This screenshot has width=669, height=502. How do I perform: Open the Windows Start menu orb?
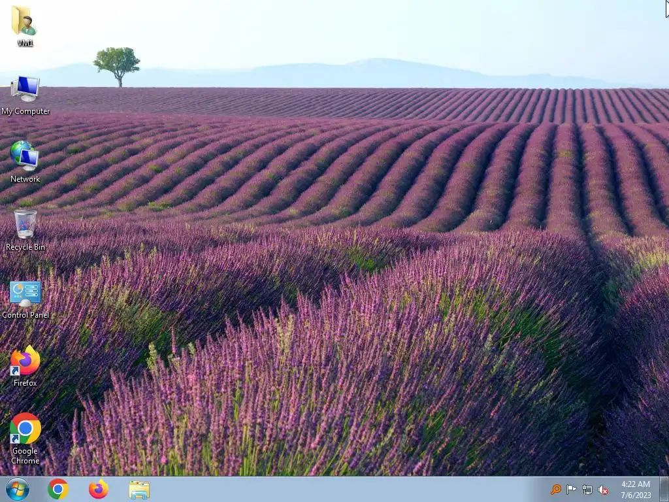(18, 489)
